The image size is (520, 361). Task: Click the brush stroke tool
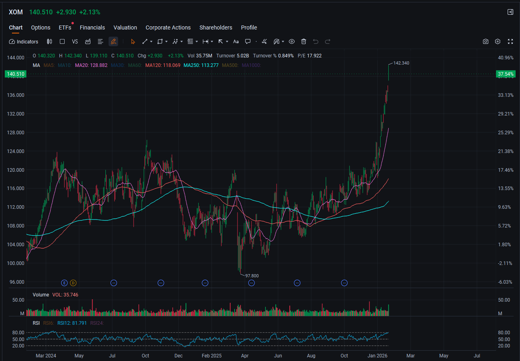coord(264,41)
